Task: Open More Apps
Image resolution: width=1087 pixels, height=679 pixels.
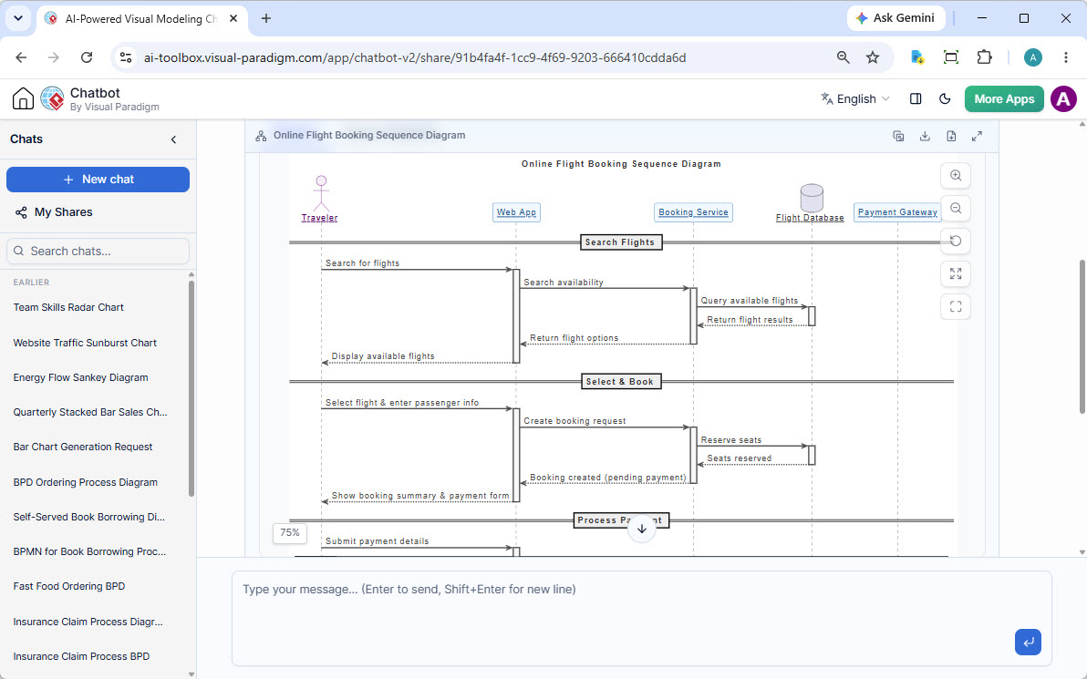Action: click(x=1004, y=99)
